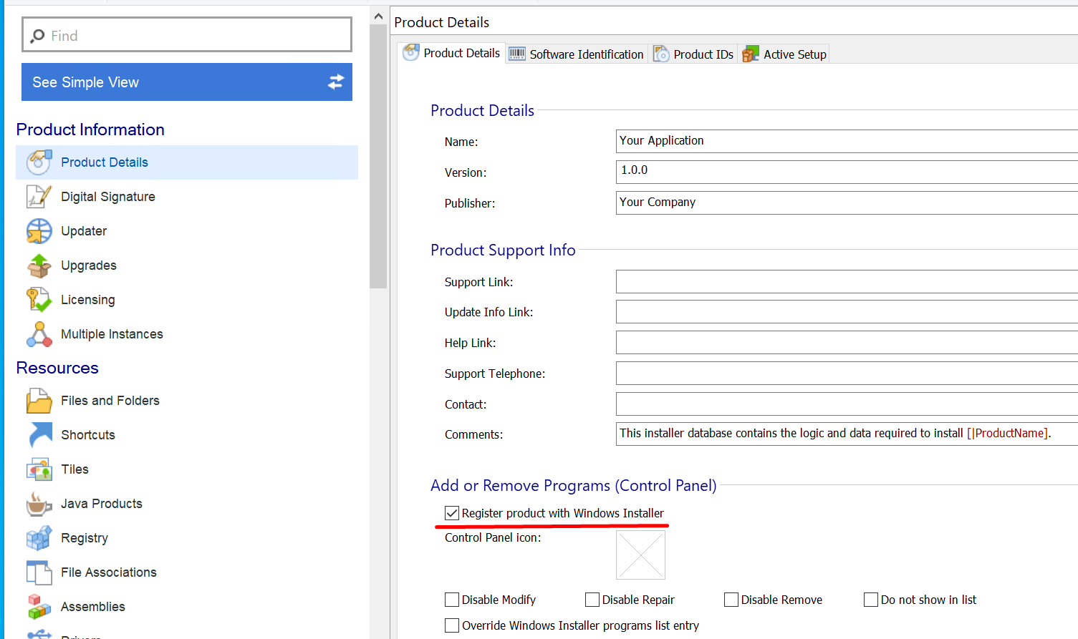Image resolution: width=1078 pixels, height=639 pixels.
Task: Open the File Associations icon
Action: point(39,572)
